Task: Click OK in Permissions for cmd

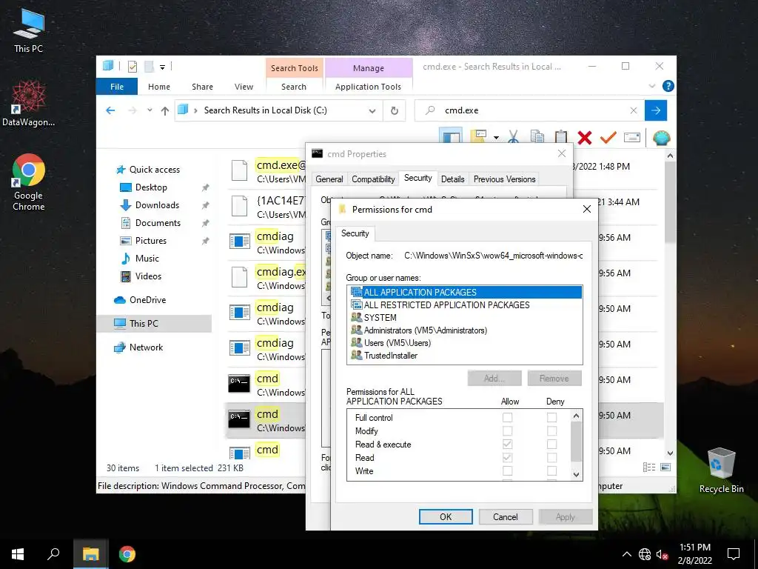Action: (x=446, y=516)
